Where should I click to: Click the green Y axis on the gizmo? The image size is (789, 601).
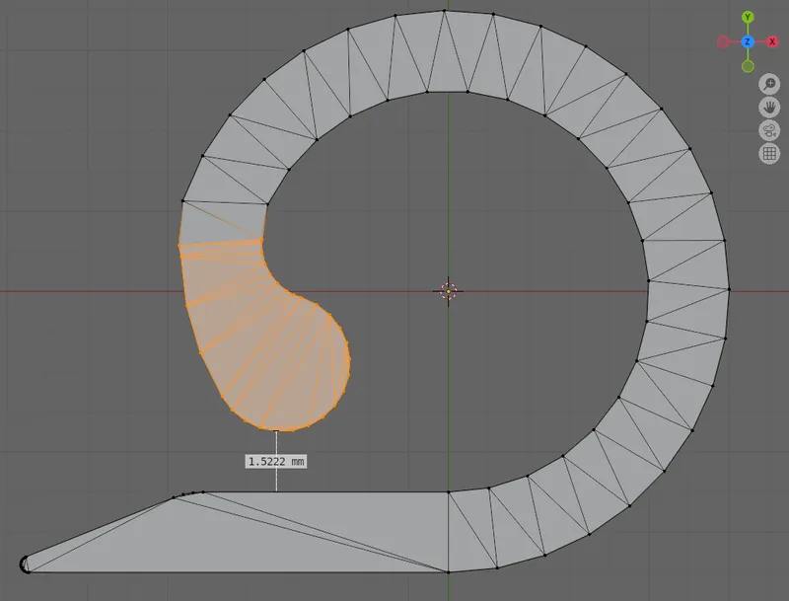tap(748, 17)
